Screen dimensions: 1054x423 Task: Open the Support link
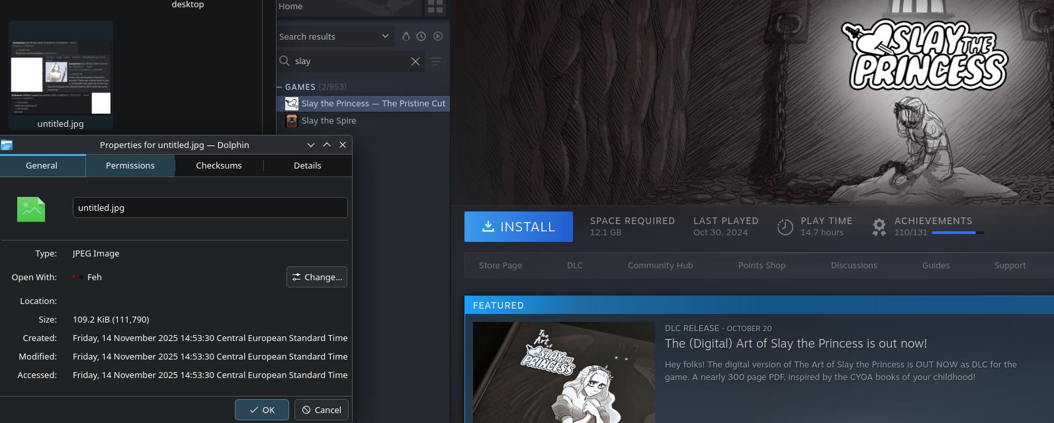pyautogui.click(x=1010, y=266)
